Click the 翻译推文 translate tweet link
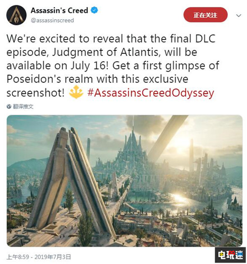Image resolution: width=247 pixels, height=264 pixels. [23, 107]
